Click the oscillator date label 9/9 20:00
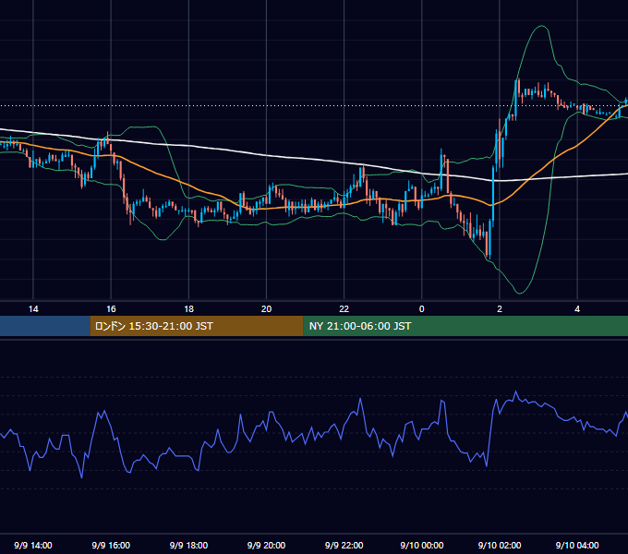The width and height of the screenshot is (628, 554). tap(266, 545)
